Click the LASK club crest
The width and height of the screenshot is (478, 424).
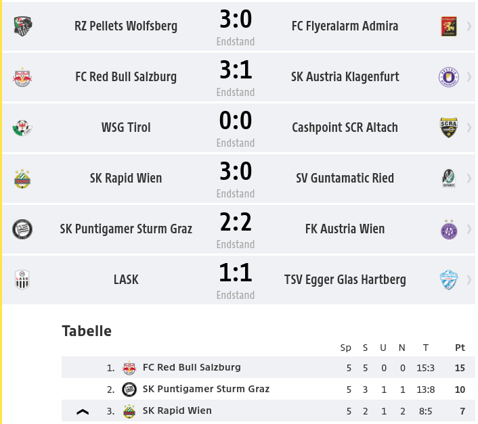pyautogui.click(x=22, y=280)
